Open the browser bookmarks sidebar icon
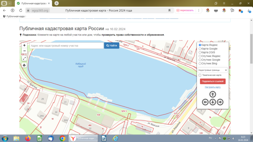 point(216,3)
